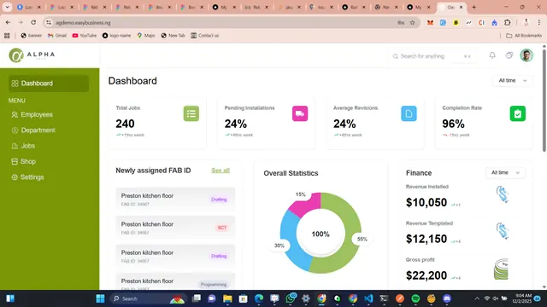
Task: Click the page vertical scrollbar
Action: tap(544, 101)
